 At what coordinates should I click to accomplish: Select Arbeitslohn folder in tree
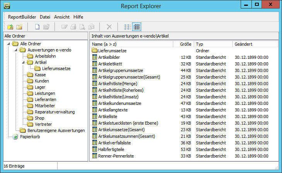45,56
